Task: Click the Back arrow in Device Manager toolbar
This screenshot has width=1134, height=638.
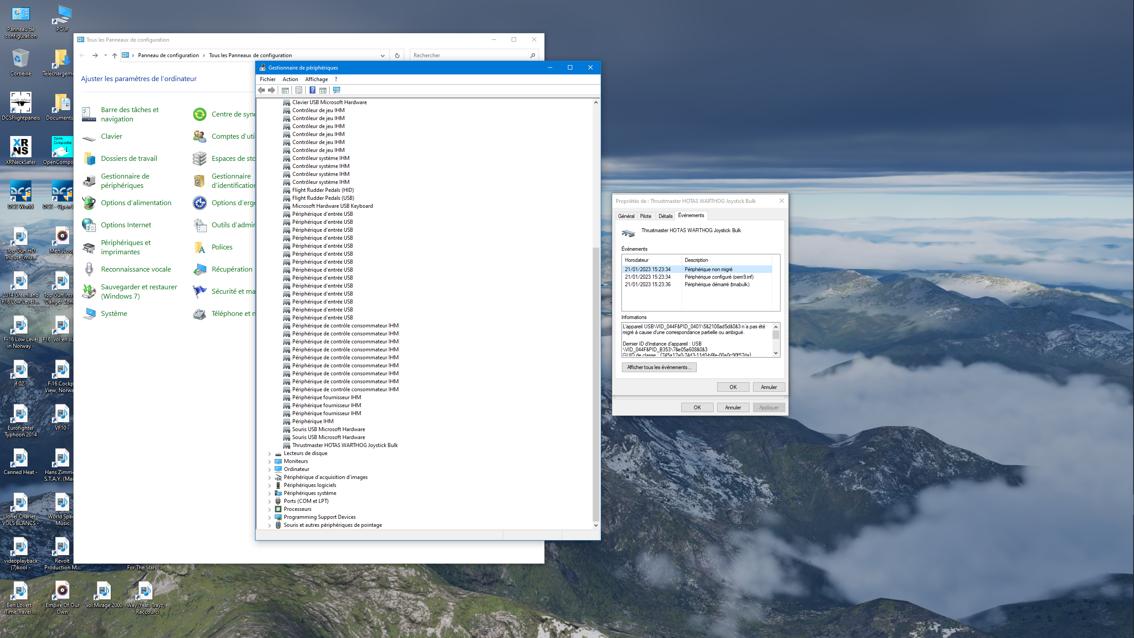Action: [x=261, y=90]
